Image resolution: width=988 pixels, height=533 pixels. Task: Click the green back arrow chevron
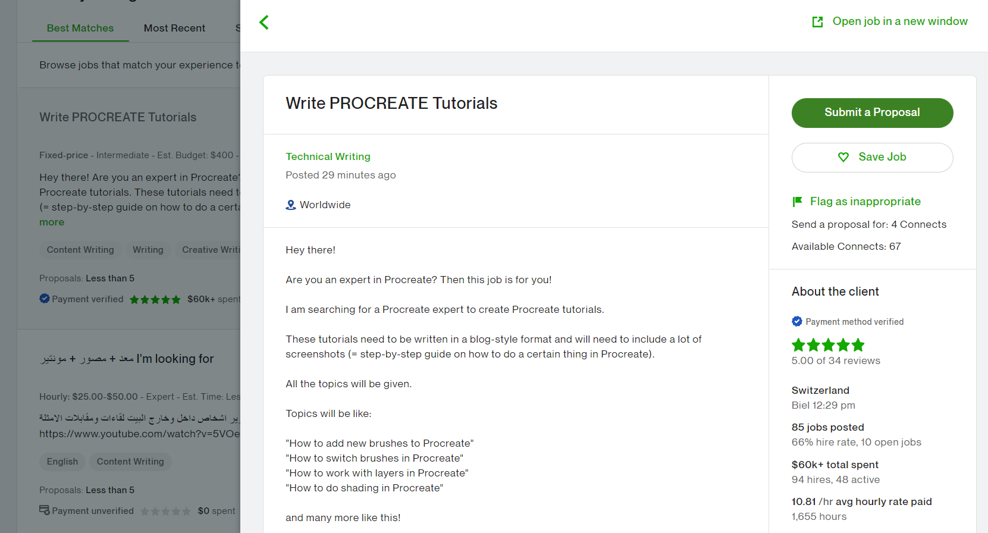click(264, 23)
